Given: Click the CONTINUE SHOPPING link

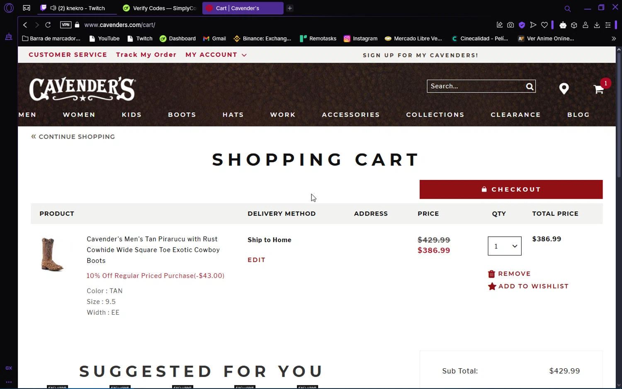Looking at the screenshot, I should click(x=73, y=137).
